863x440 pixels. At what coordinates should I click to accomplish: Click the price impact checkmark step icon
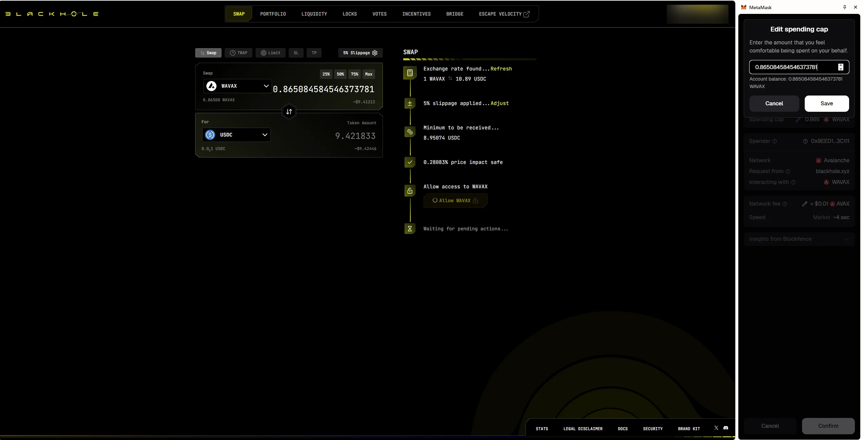point(410,162)
